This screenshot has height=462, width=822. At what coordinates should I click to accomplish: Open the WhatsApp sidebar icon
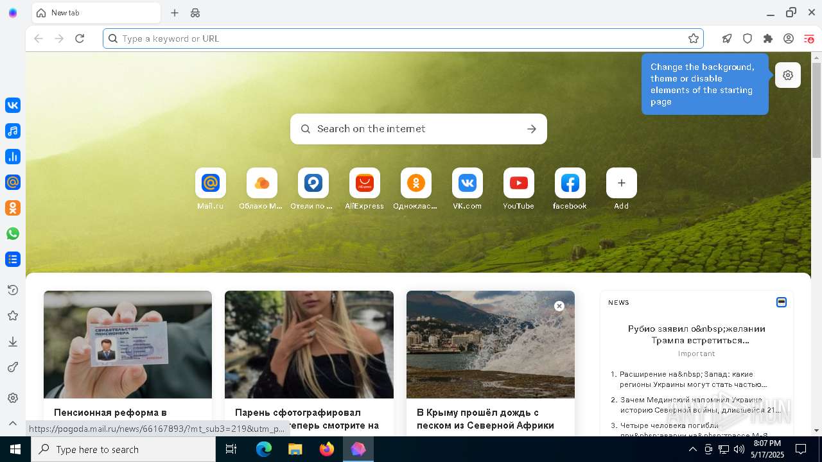pos(13,234)
